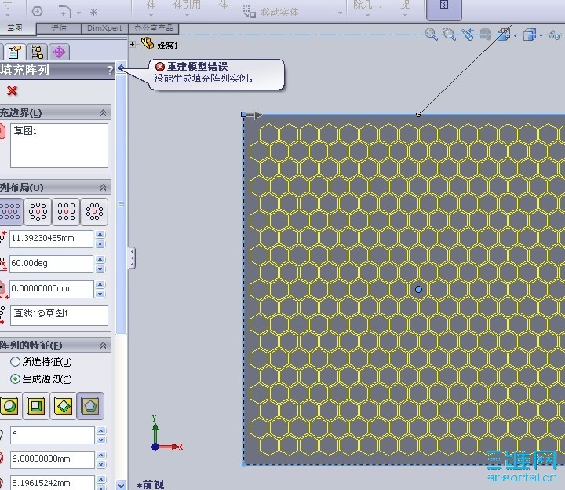This screenshot has width=565, height=490.
Task: Collapse the property panel with side handle
Action: (133, 258)
